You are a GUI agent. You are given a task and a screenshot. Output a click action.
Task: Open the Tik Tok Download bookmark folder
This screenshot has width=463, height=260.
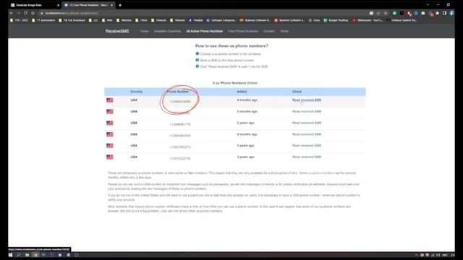point(72,20)
